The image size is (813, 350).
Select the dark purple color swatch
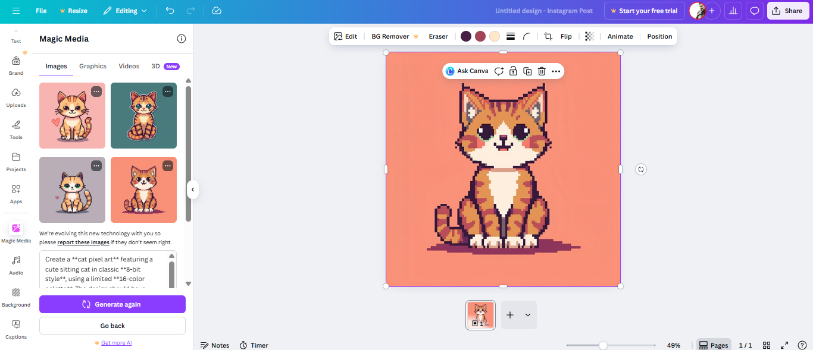point(466,36)
